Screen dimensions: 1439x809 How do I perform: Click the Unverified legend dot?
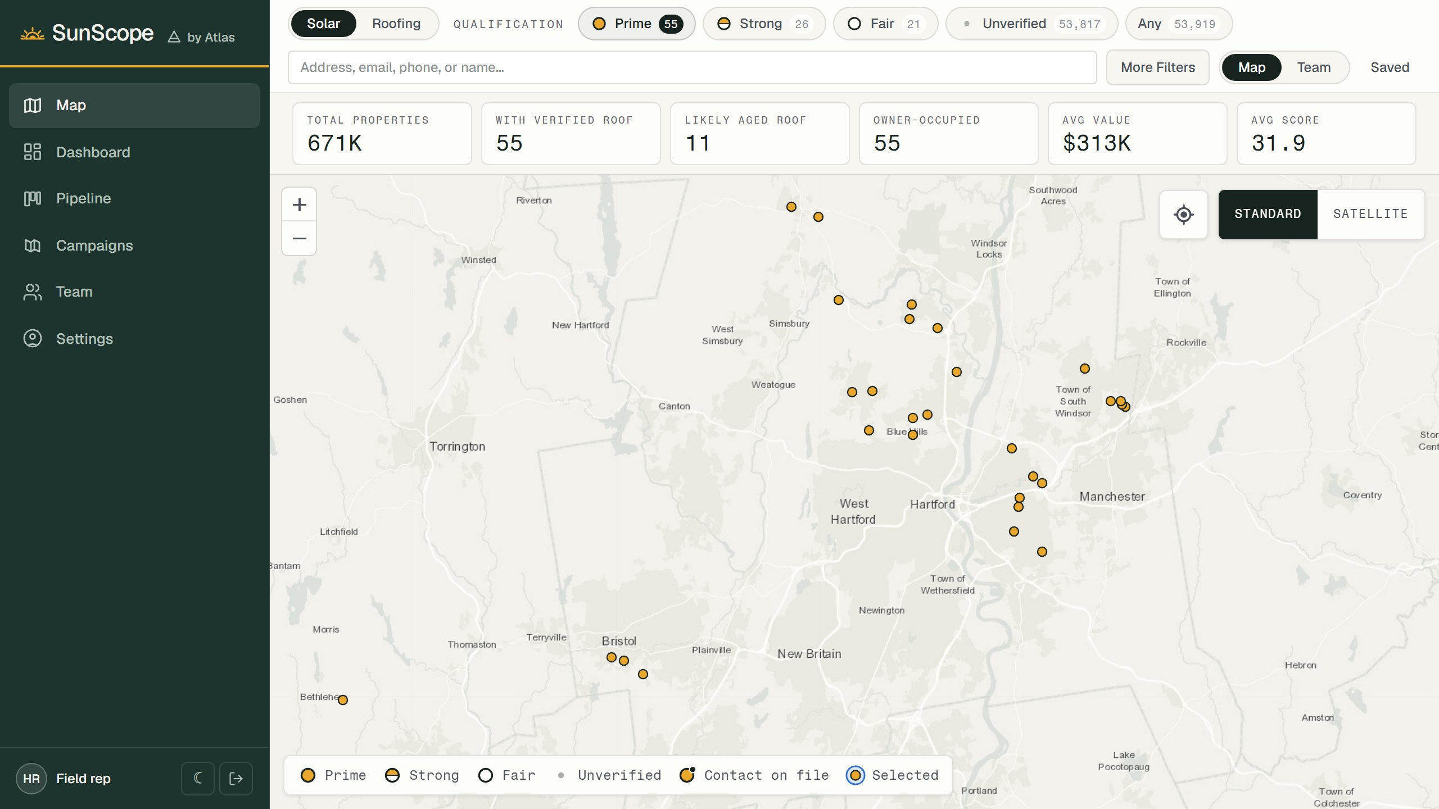[561, 775]
